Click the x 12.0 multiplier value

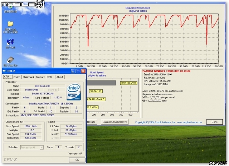pos(31,130)
